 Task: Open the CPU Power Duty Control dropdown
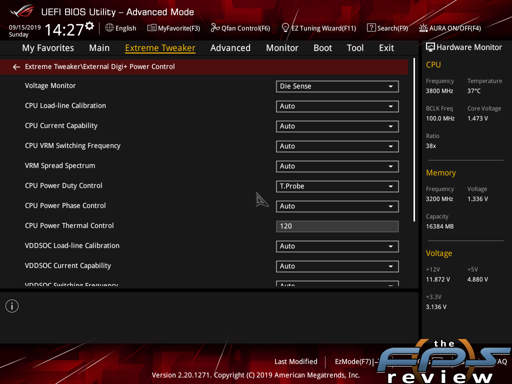pos(337,186)
